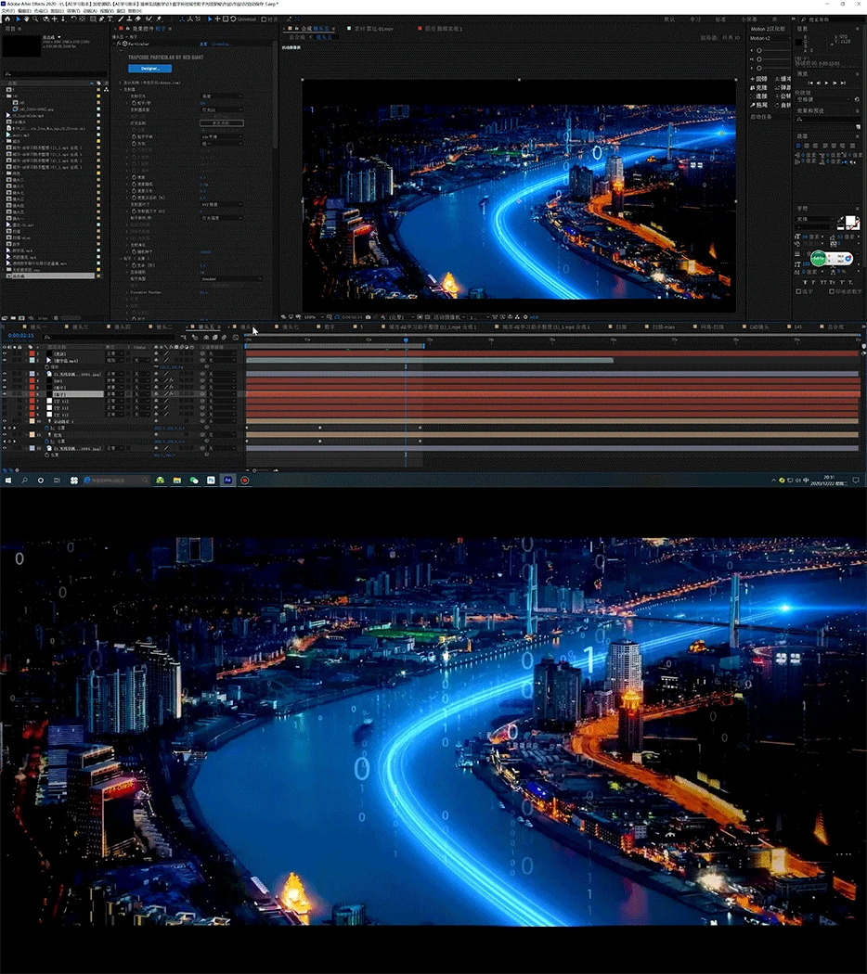
Task: Open the 空格键 shortcut dropdown in Preview
Action: point(824,99)
